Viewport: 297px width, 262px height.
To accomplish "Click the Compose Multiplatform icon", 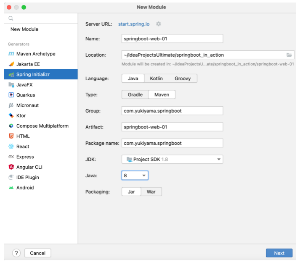I will point(11,126).
